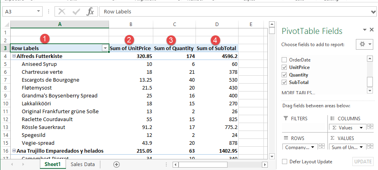Switch to the Sales Data sheet tab

[83, 164]
